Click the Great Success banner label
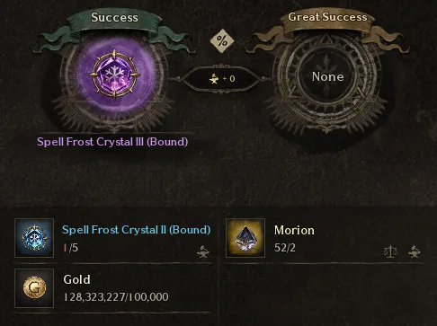 coord(327,17)
